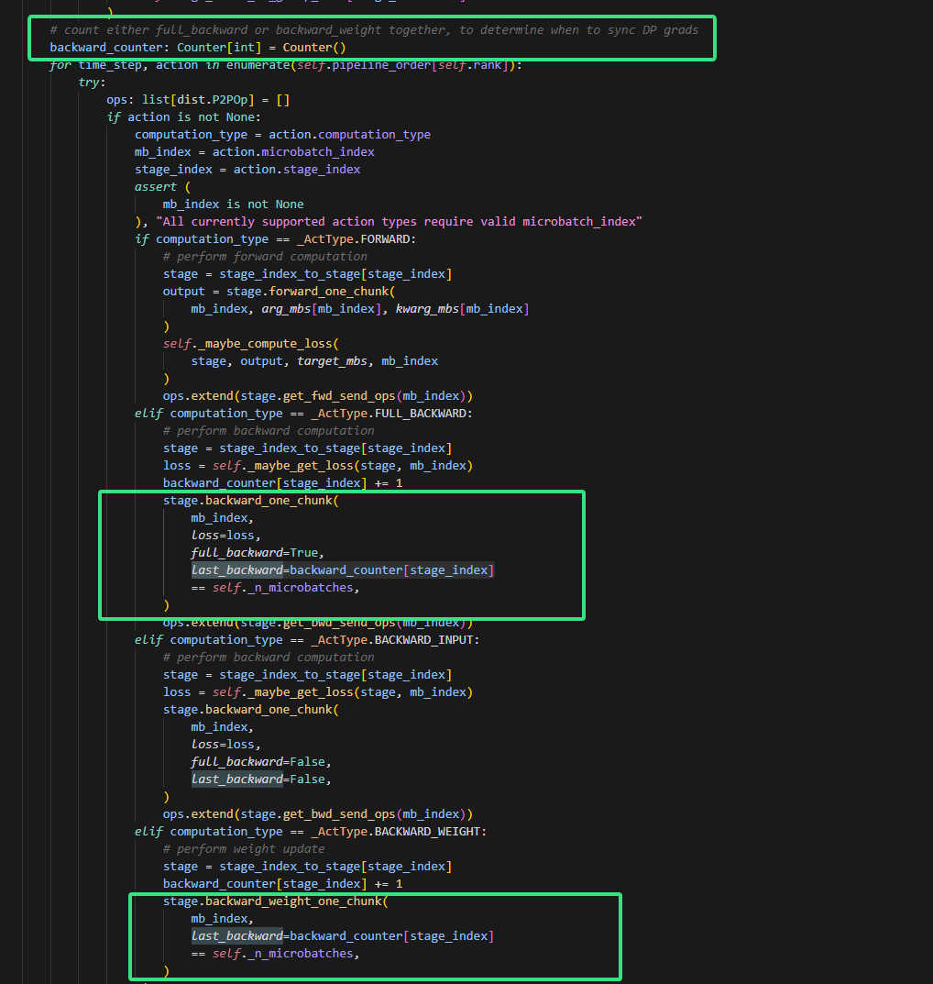Click the try keyword

pos(89,83)
